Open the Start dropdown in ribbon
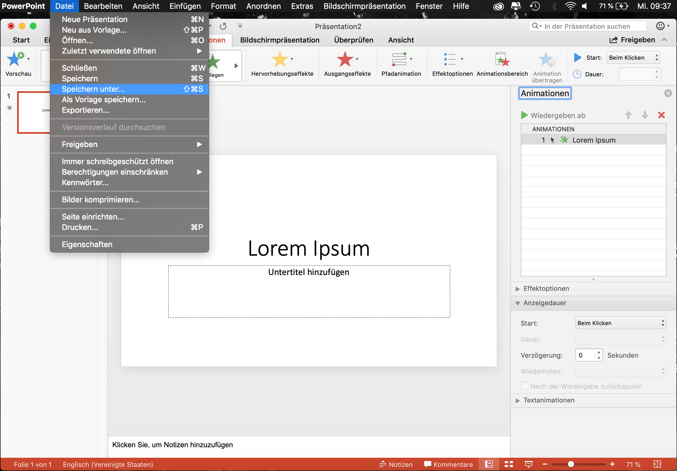 633,57
